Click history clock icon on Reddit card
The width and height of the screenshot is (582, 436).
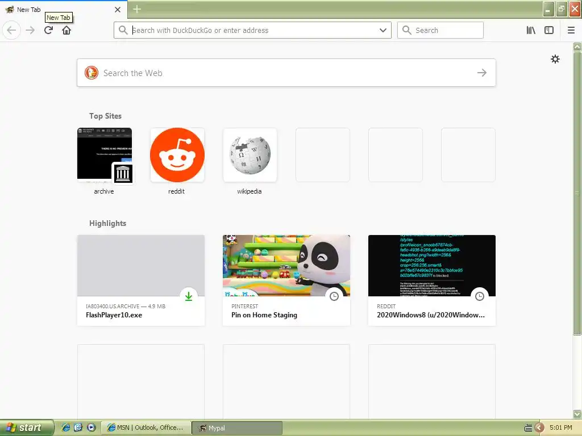click(480, 296)
